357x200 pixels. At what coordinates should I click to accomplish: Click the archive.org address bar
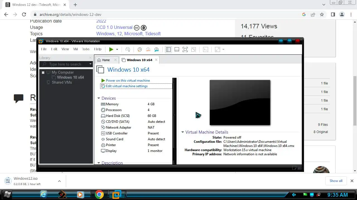pos(167,14)
